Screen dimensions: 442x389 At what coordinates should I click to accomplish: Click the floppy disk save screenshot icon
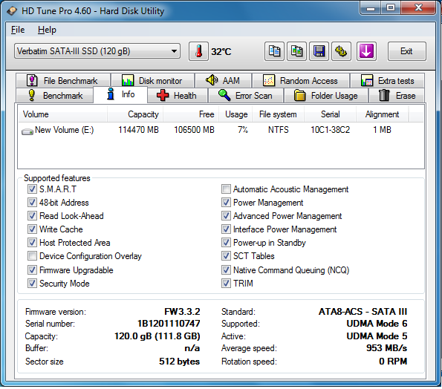(x=319, y=51)
